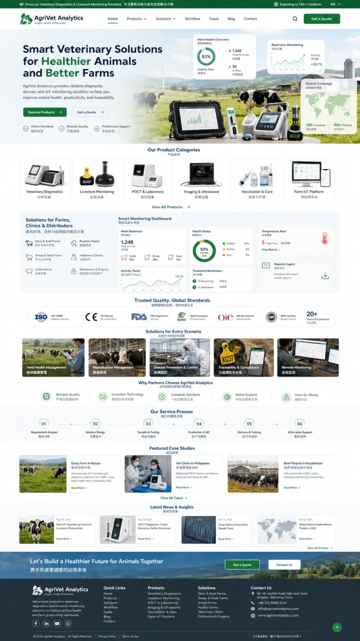Expand the Products menu dropdown
This screenshot has width=360, height=641.
136,19
